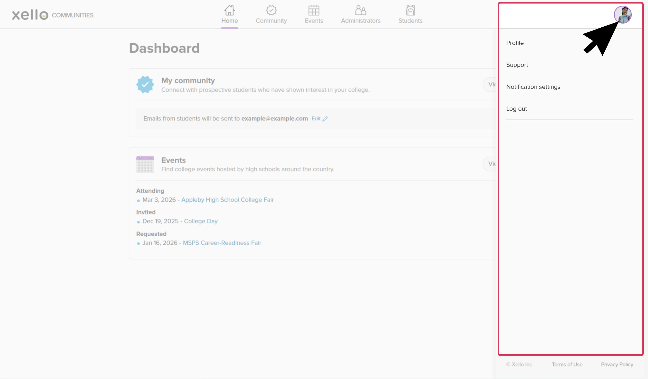Open Profile from the user menu
This screenshot has width=648, height=379.
[x=515, y=43]
